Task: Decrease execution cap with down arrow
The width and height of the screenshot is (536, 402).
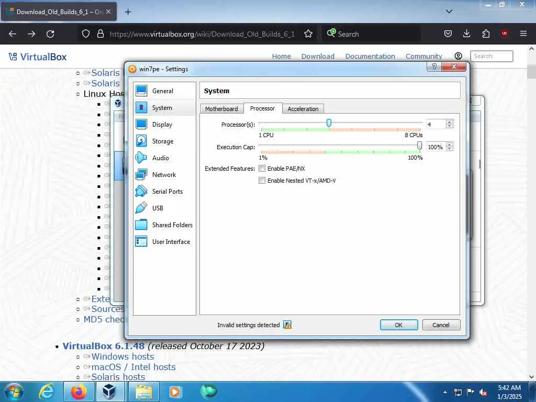Action: [450, 149]
